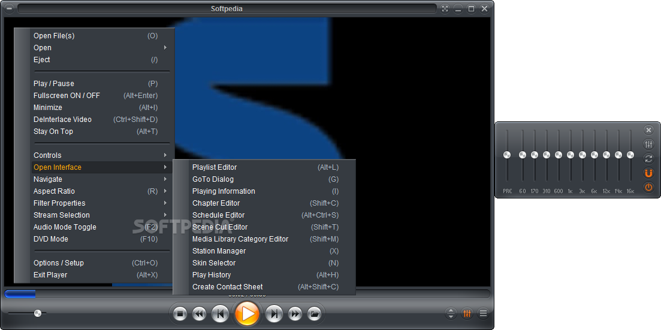Adjust the 12k equalizer slider
Viewport: 661px width, 330px height.
click(606, 155)
